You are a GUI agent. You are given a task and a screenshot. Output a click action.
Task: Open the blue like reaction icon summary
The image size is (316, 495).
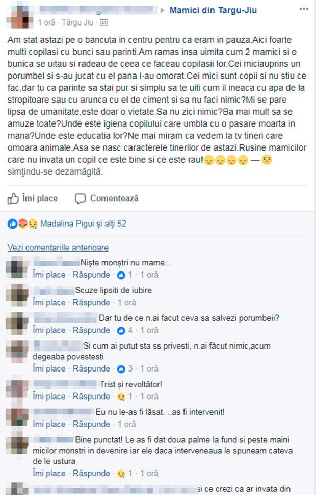pyautogui.click(x=12, y=224)
